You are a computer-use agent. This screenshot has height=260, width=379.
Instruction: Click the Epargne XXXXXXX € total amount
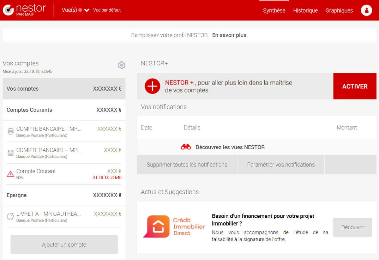107,195
